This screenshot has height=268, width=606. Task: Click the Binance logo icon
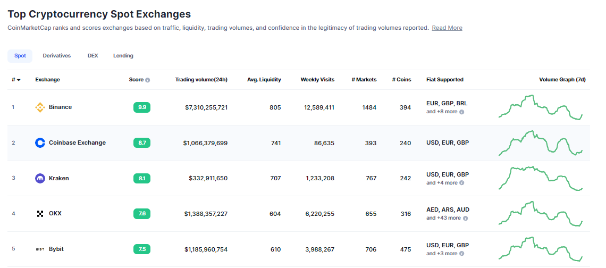point(40,107)
